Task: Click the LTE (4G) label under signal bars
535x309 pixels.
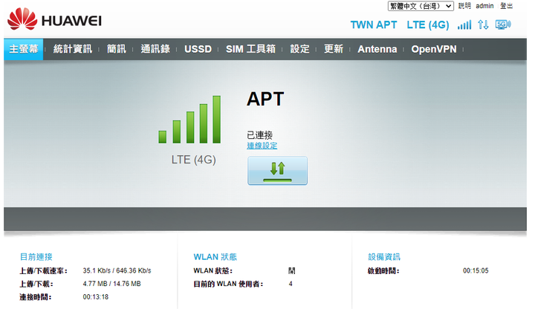Action: [x=193, y=160]
